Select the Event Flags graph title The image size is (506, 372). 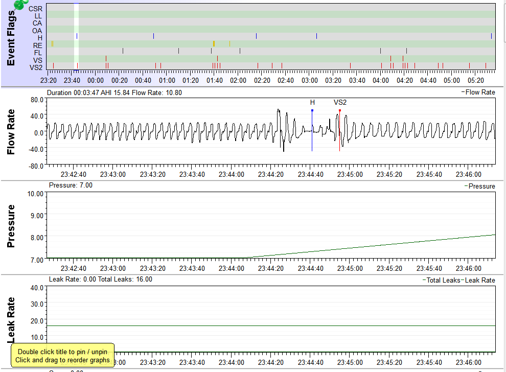pyautogui.click(x=10, y=38)
